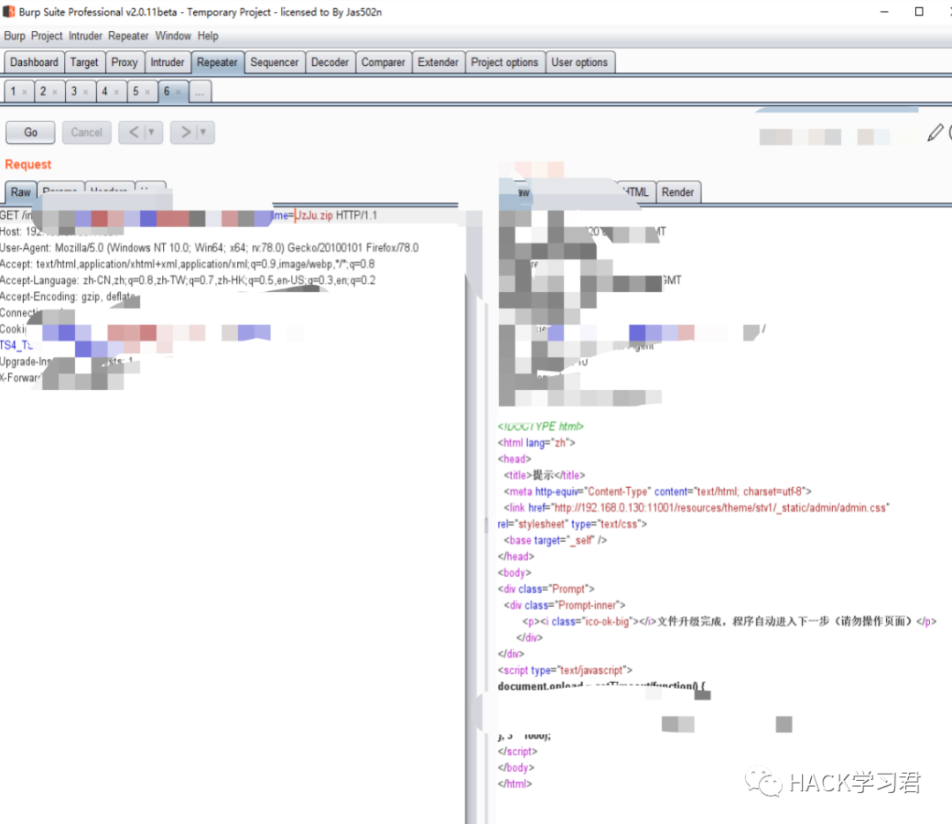This screenshot has height=824, width=952.
Task: Open the Burp menu
Action: [15, 36]
